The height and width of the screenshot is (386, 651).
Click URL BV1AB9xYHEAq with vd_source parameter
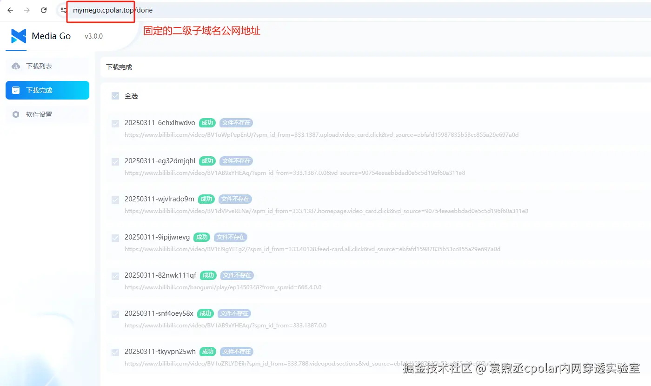pyautogui.click(x=295, y=173)
